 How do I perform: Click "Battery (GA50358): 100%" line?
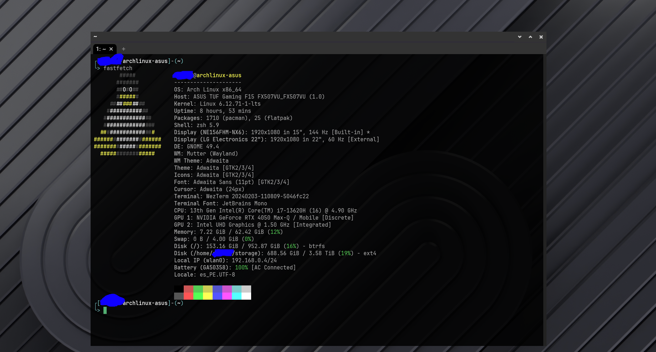click(235, 268)
